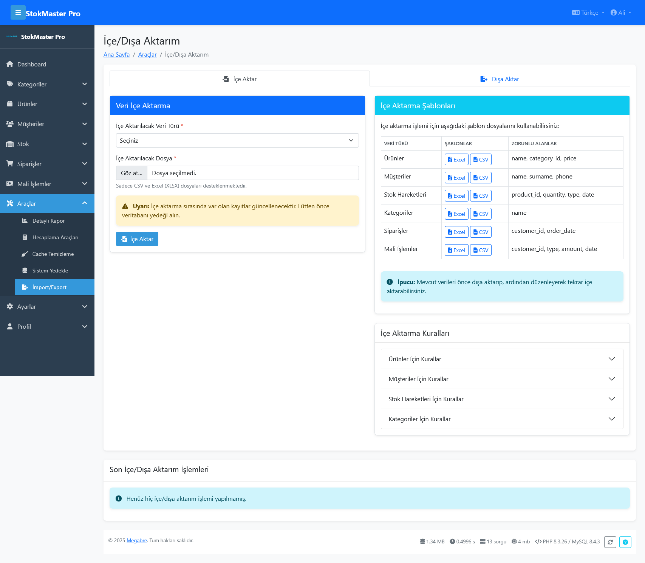Screen dimensions: 645x563
Task: Click Göz at to choose a file
Action: coord(131,173)
